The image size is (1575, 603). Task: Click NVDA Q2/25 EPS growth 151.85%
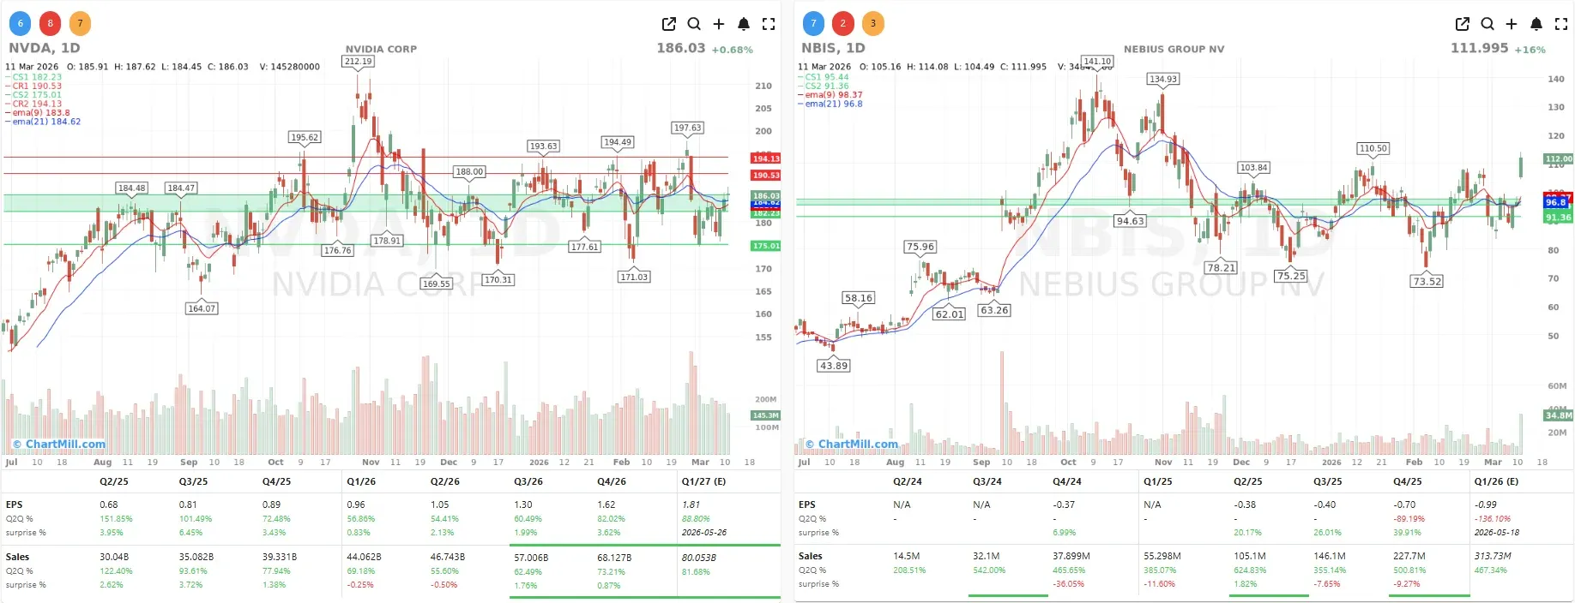tap(116, 519)
